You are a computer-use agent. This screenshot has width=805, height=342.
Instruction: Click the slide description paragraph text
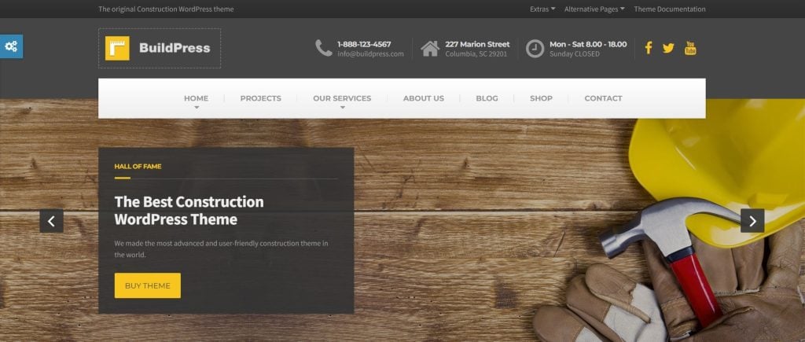click(x=221, y=249)
